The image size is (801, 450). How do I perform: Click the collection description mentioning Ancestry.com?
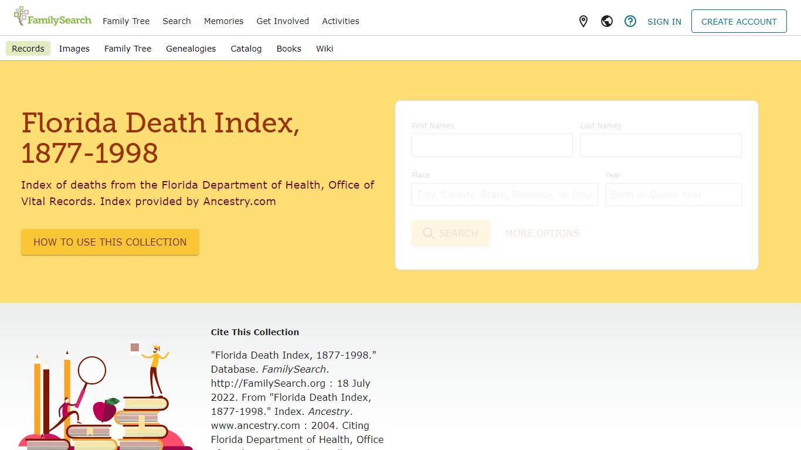click(x=198, y=193)
